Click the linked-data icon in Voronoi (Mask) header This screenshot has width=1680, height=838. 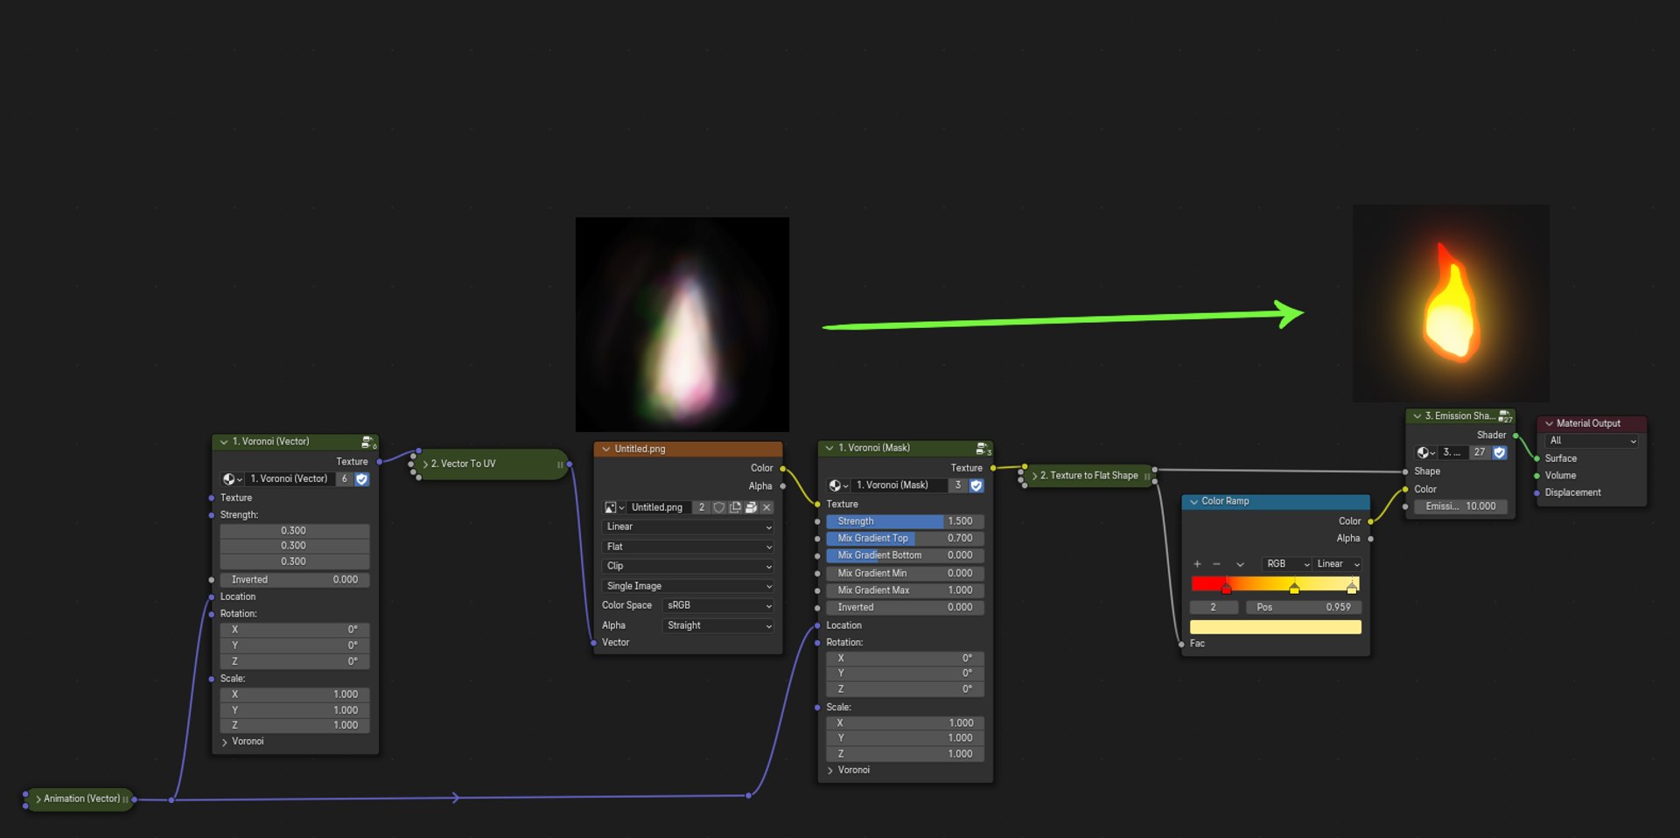coord(983,449)
